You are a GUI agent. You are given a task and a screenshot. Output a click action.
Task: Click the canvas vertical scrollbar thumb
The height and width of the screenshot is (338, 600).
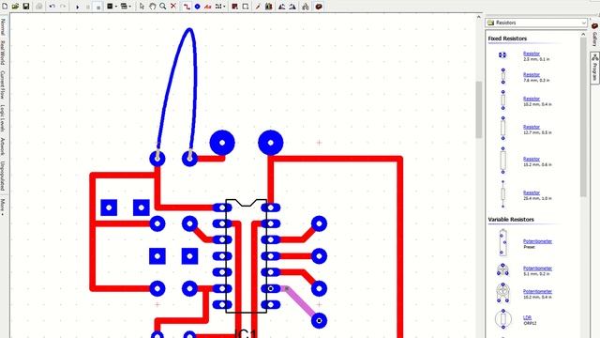tap(478, 110)
